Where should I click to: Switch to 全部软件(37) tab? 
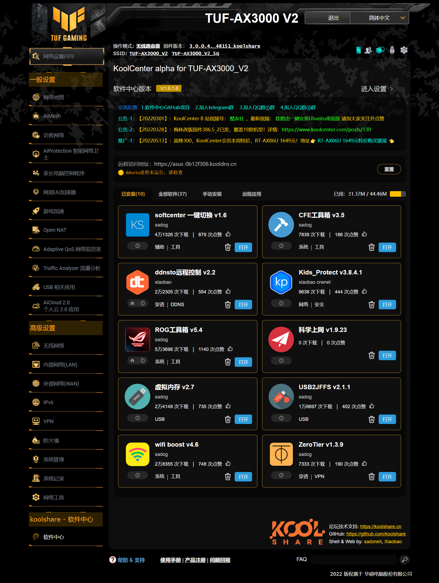[x=172, y=194]
